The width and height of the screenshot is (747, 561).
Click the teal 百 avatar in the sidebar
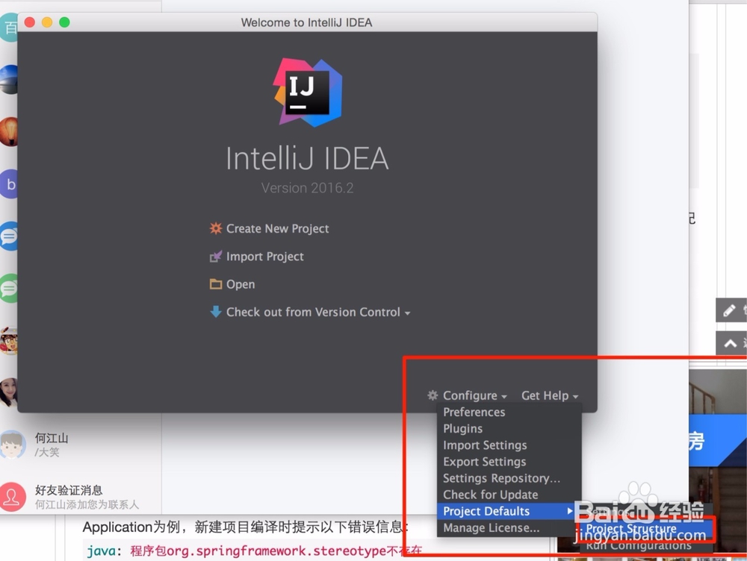(10, 28)
